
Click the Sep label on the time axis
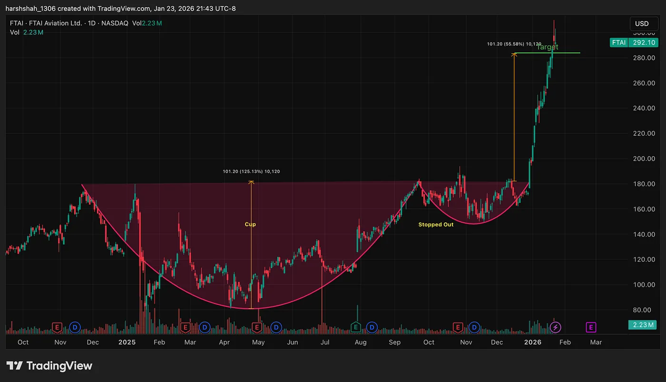pyautogui.click(x=394, y=342)
